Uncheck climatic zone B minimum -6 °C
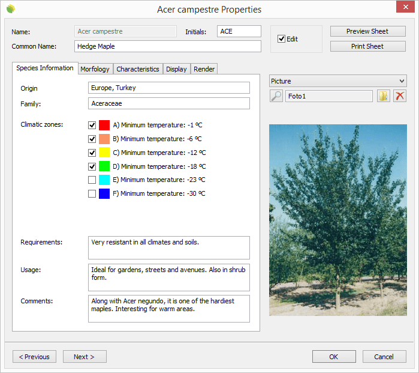The width and height of the screenshot is (419, 373). coord(92,139)
